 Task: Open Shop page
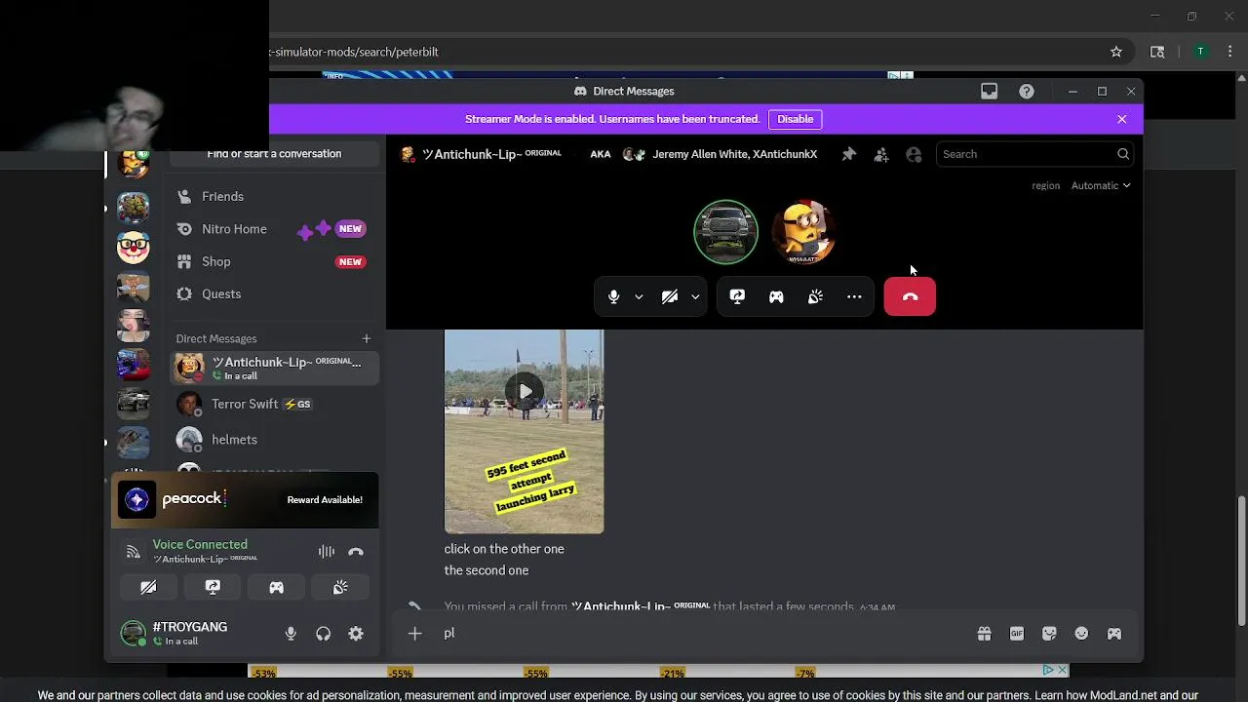(x=274, y=261)
